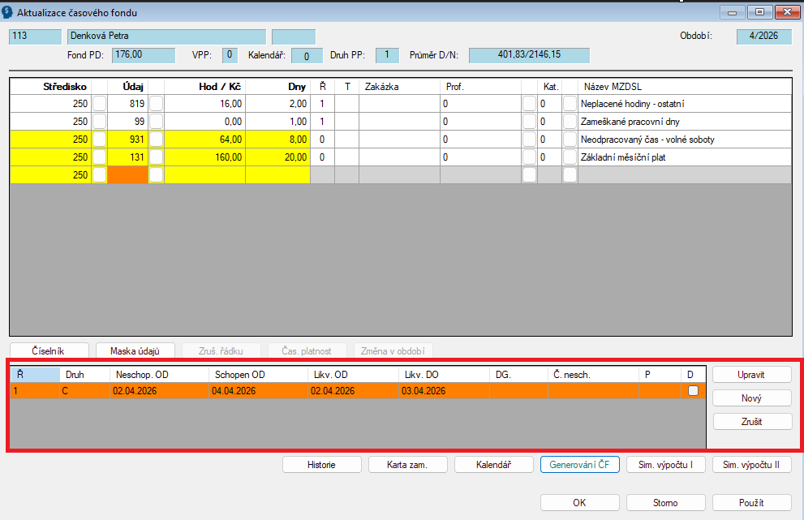Click the Upravit button

[752, 374]
